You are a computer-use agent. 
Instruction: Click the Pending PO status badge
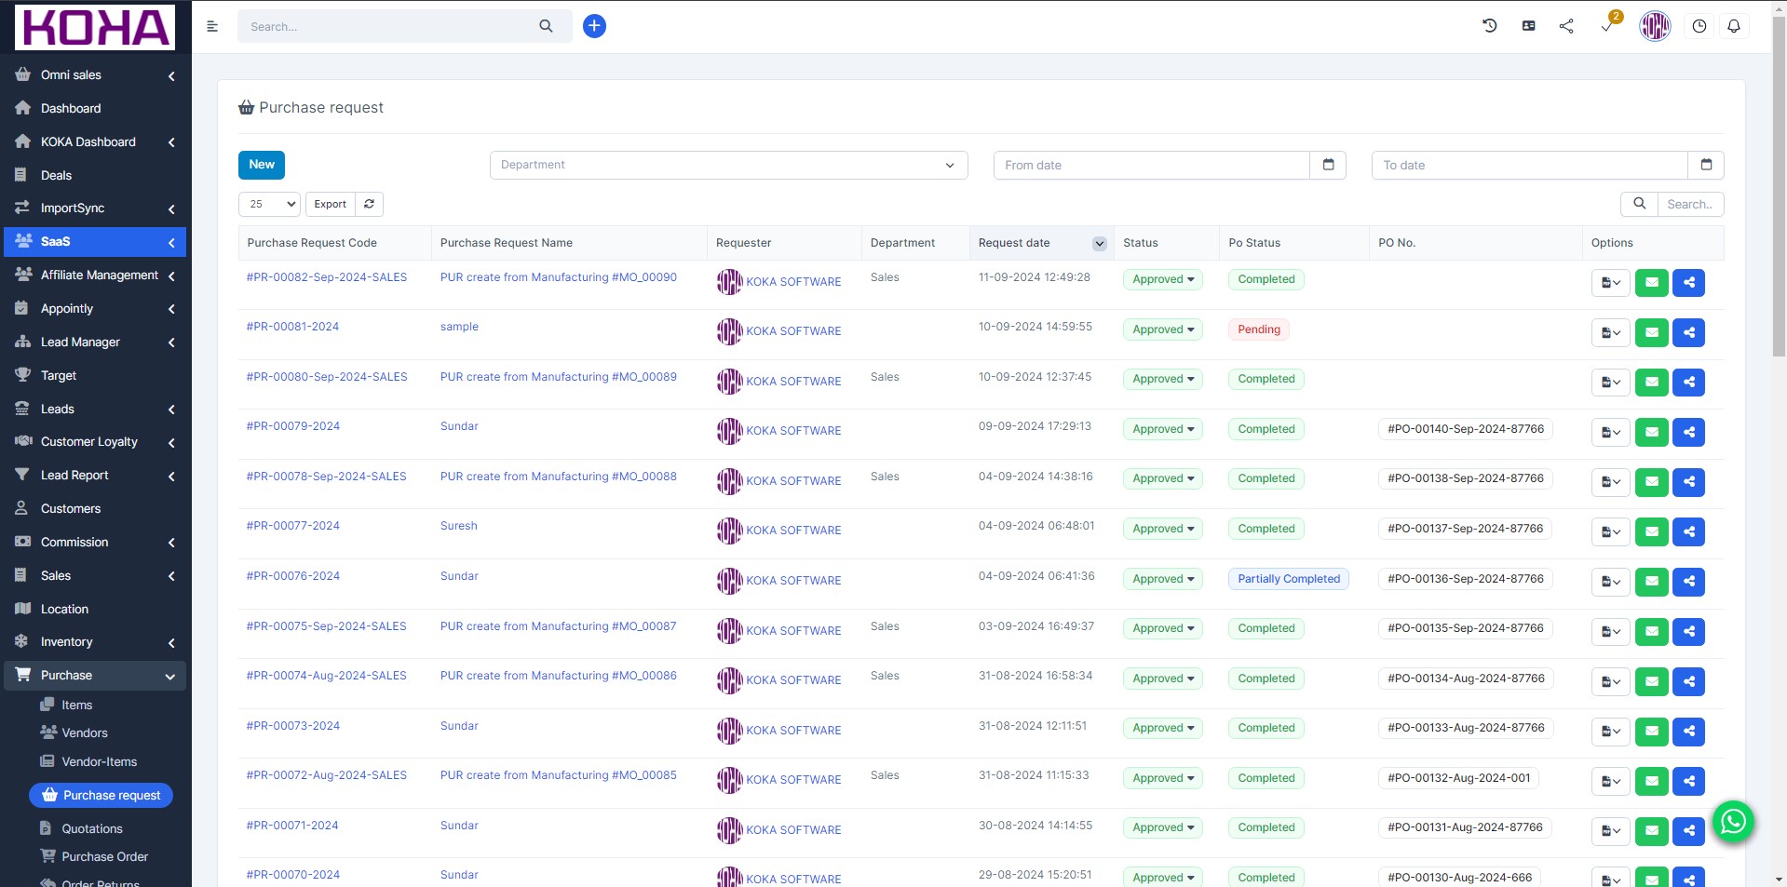[1259, 329]
